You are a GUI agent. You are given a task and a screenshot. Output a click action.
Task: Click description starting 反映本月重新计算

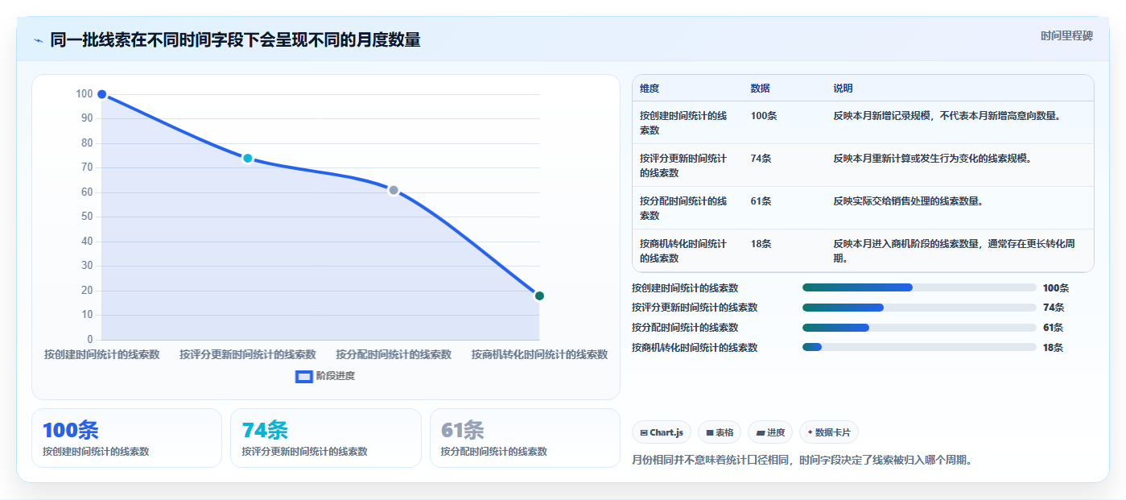click(932, 159)
